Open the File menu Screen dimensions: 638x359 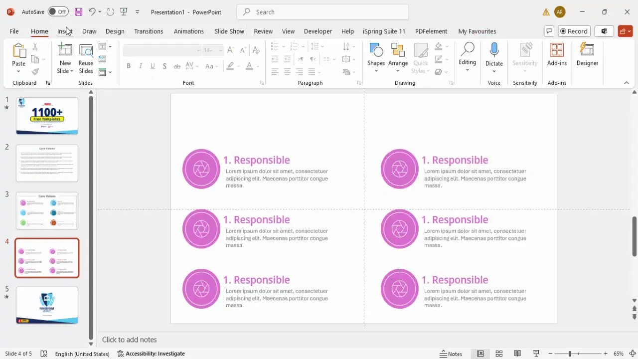pyautogui.click(x=14, y=31)
